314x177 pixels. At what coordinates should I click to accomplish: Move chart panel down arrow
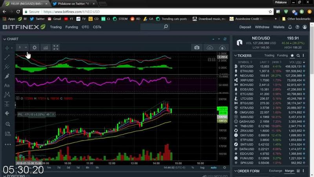click(x=219, y=39)
